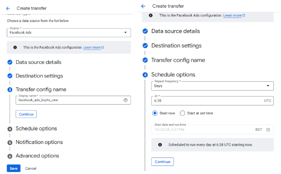Click the step 3 Transfer config name number icon
Viewport: 281px width, 174px height.
click(10, 90)
